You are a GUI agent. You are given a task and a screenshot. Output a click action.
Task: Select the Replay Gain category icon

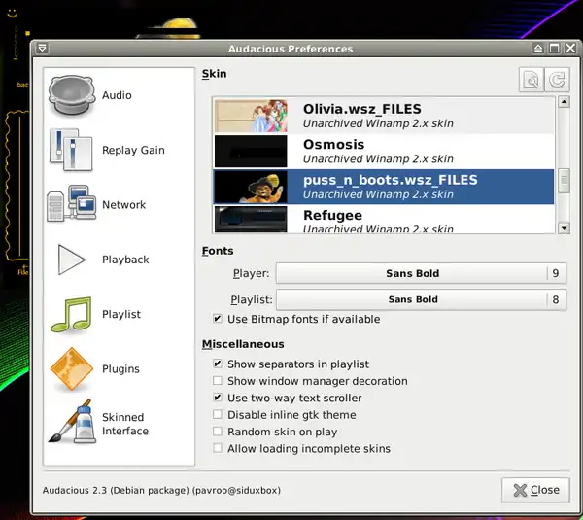[x=71, y=151]
